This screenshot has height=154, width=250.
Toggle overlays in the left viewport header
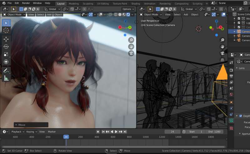[101, 15]
